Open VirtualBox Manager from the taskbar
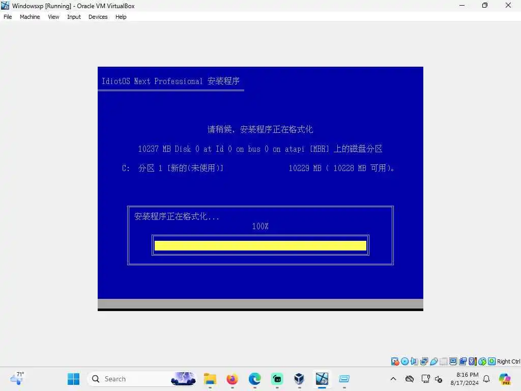This screenshot has height=391, width=521. pyautogui.click(x=299, y=379)
